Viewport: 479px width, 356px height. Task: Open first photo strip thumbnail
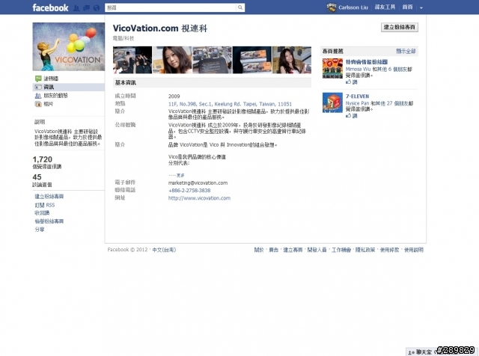coord(132,60)
